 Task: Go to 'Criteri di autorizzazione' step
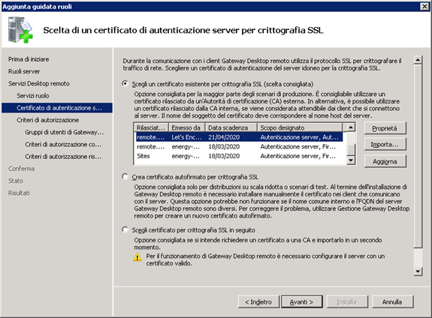coord(47,120)
